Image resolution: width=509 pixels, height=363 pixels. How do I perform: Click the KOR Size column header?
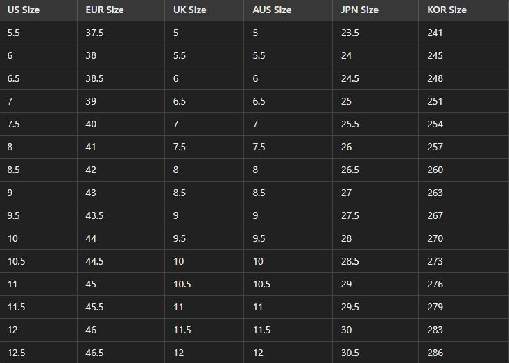(447, 10)
